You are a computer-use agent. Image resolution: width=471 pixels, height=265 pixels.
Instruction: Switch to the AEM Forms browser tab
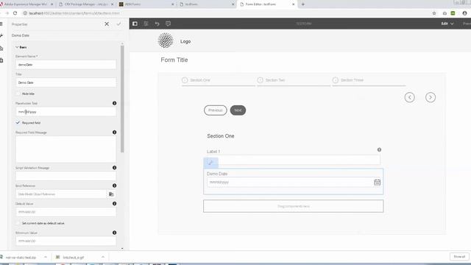146,4
